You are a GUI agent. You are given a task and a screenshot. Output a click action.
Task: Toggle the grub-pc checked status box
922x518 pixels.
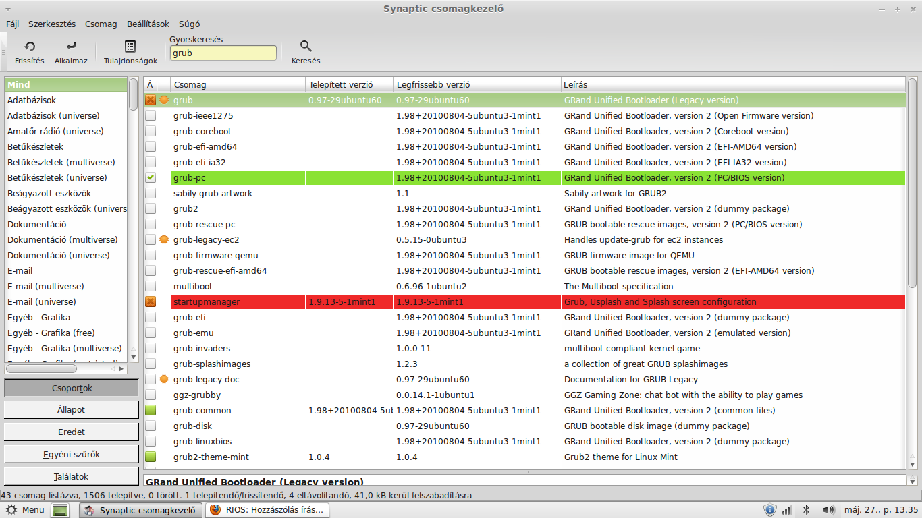[x=151, y=177]
